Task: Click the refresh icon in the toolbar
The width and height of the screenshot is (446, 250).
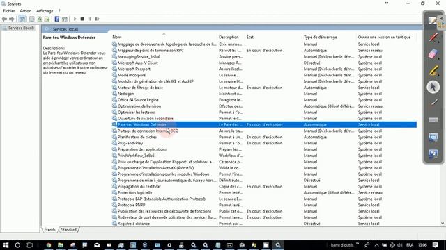Action: coord(40,19)
